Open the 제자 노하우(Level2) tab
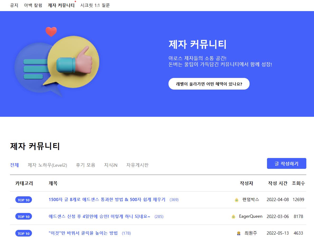Screen dimensions: 314x237 [x=48, y=165]
